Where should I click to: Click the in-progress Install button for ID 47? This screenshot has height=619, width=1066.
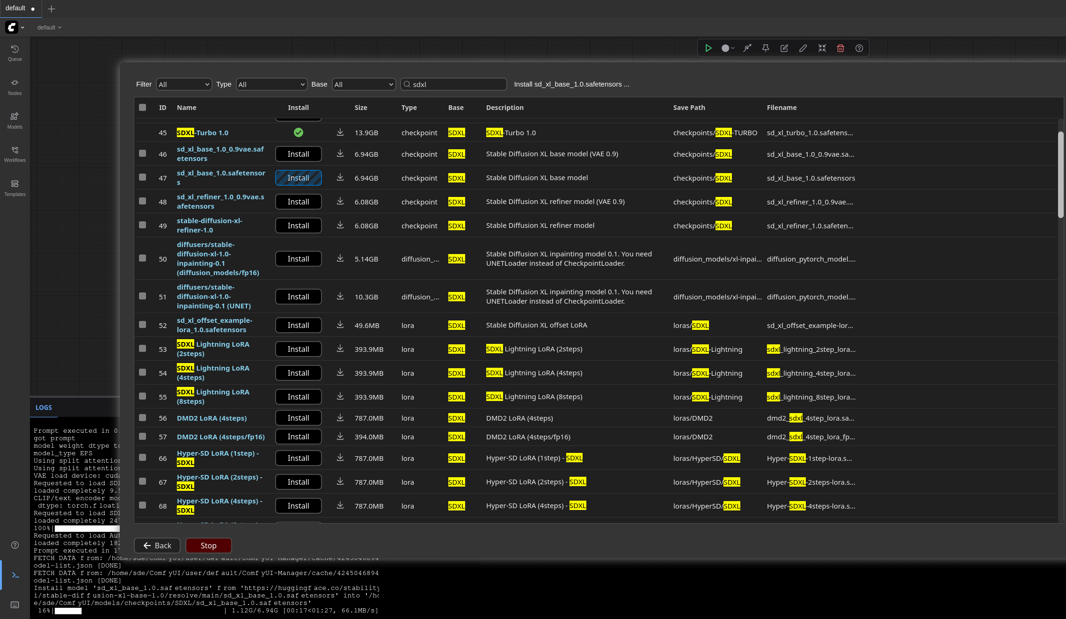(299, 178)
